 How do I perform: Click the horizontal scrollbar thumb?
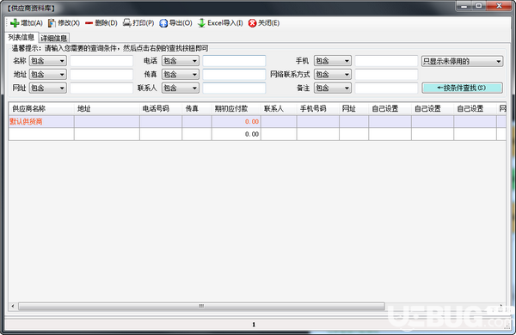[201, 306]
